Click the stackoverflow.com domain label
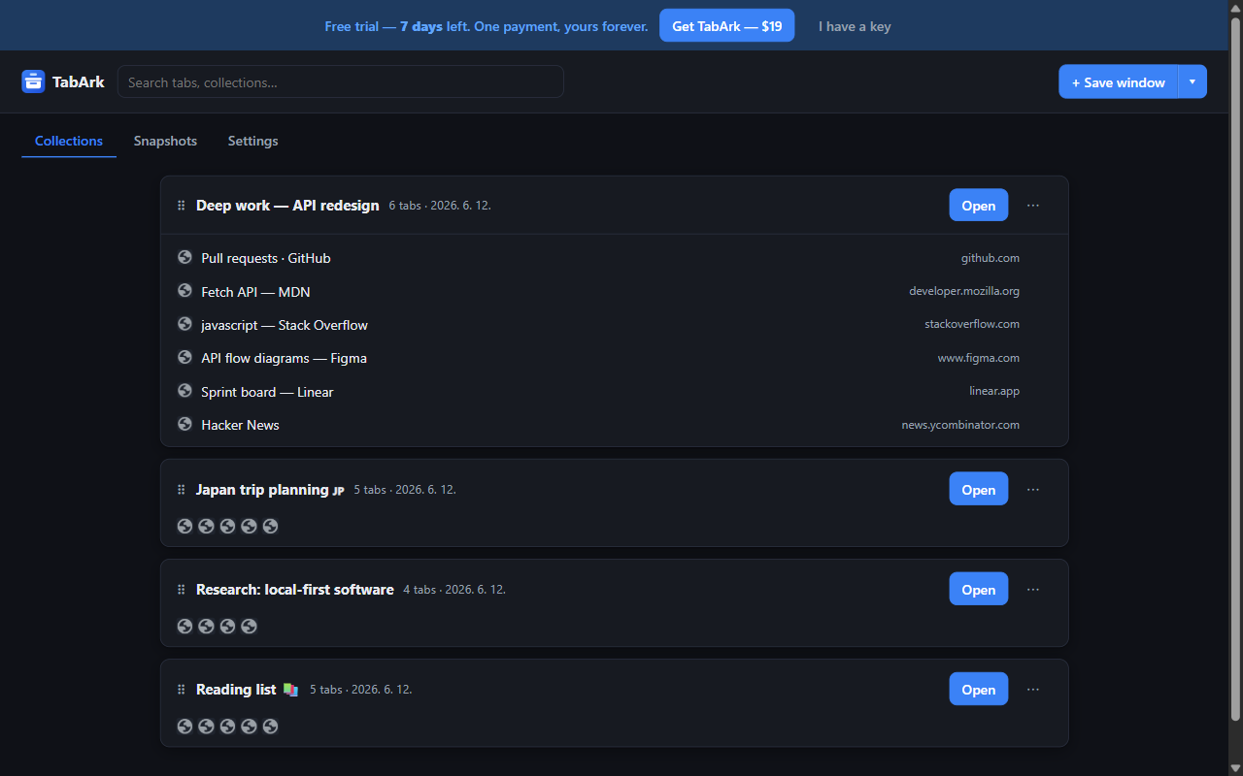This screenshot has width=1243, height=776. tap(972, 324)
